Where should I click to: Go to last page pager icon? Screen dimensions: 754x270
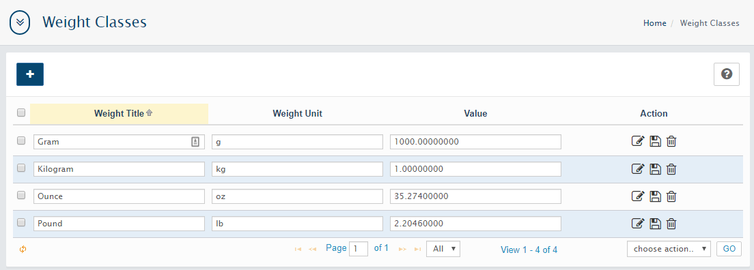417,250
